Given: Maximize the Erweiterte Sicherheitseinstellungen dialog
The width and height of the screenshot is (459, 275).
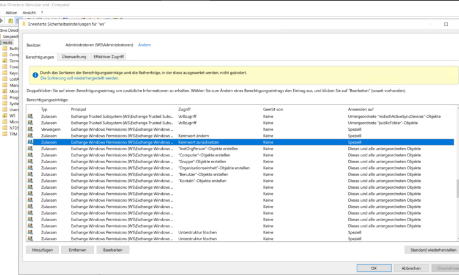Looking at the screenshot, I should pos(446,24).
